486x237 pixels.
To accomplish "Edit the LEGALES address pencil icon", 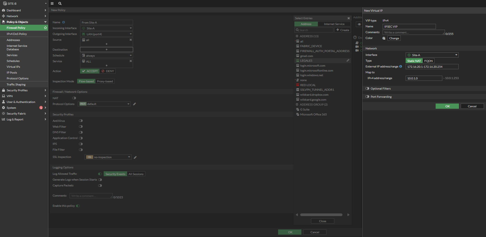I will tap(348, 60).
